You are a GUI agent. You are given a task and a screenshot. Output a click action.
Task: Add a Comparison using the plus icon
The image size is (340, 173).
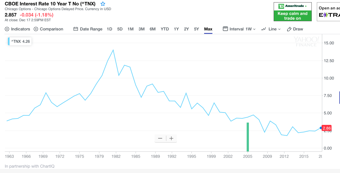pyautogui.click(x=36, y=29)
